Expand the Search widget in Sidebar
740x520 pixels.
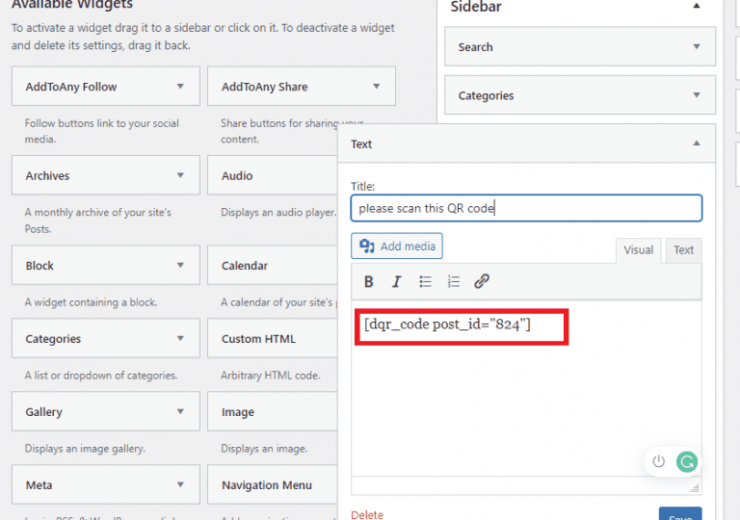[697, 46]
